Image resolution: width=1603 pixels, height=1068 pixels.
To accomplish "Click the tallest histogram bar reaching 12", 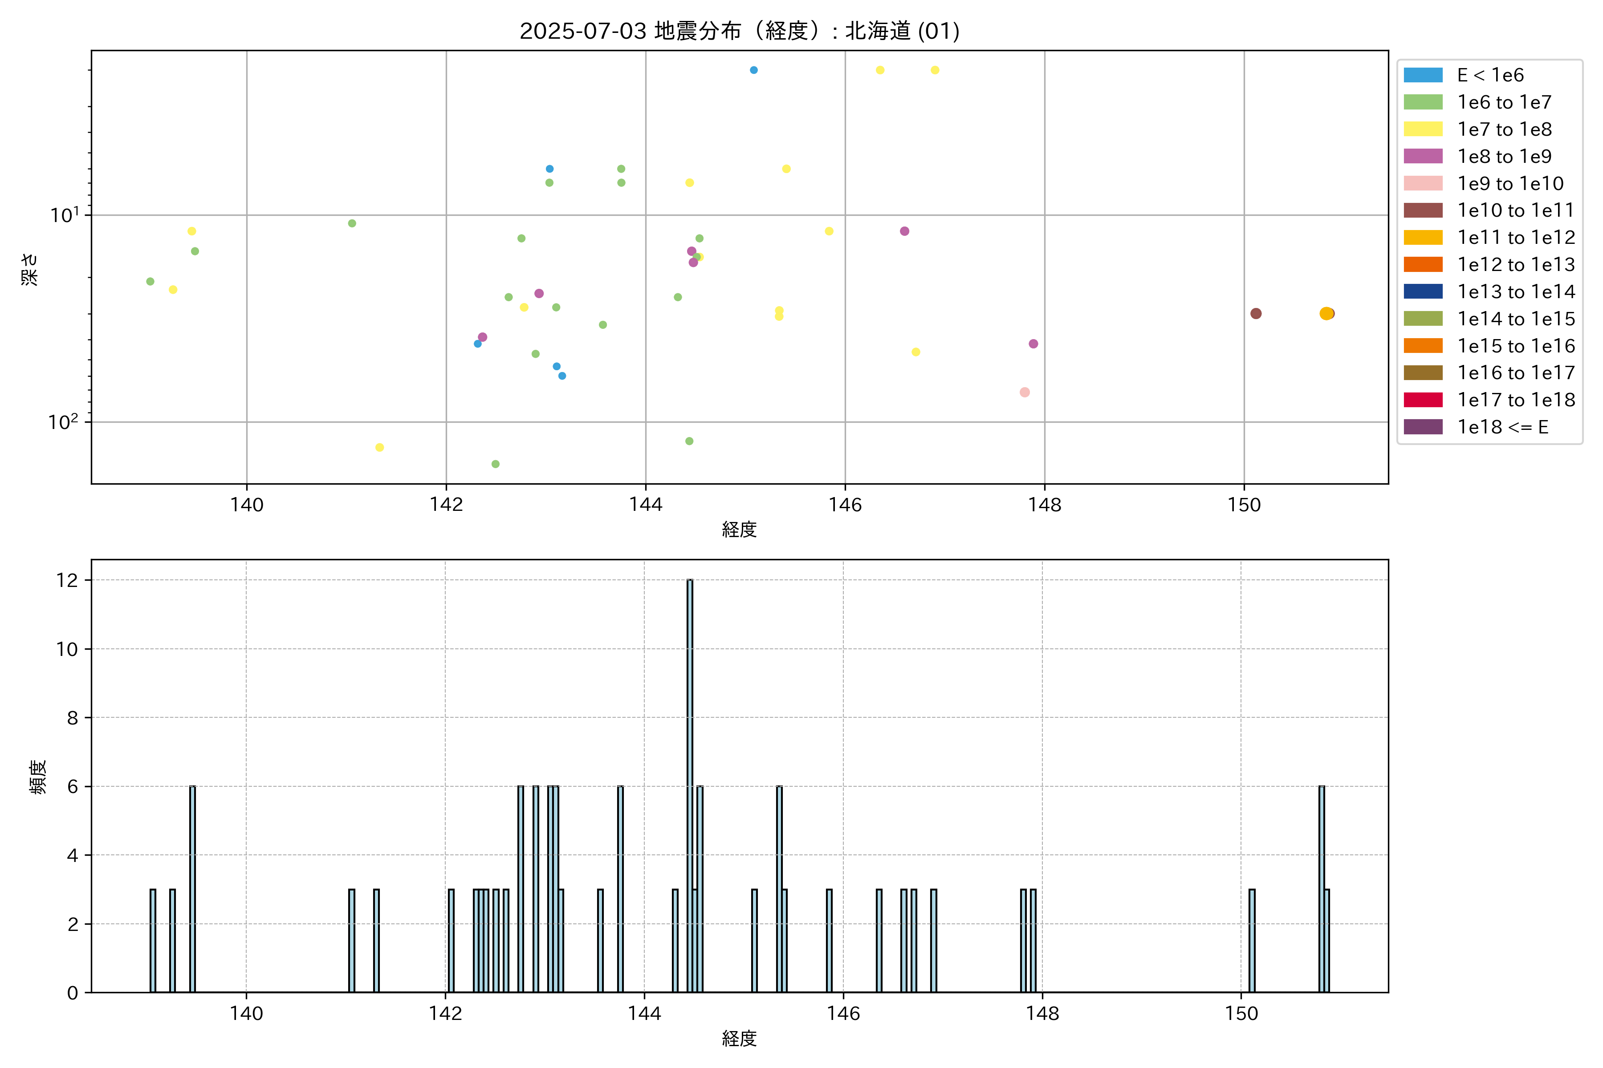I will click(690, 783).
